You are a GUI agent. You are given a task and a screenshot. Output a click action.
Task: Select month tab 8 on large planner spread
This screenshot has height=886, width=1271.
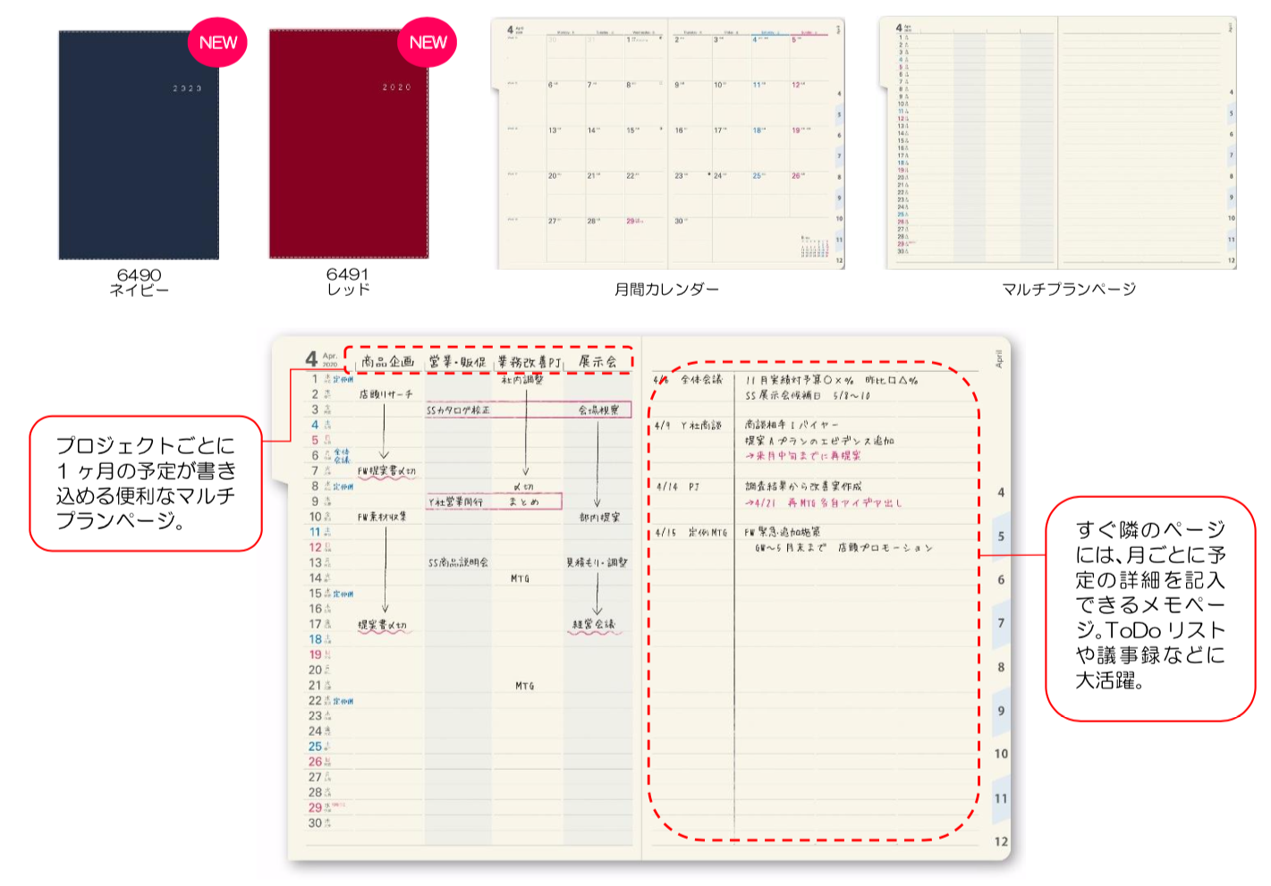tap(1001, 667)
